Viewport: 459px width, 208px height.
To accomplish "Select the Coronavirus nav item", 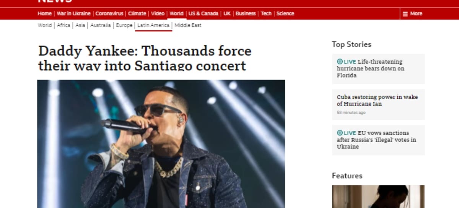I will (109, 13).
